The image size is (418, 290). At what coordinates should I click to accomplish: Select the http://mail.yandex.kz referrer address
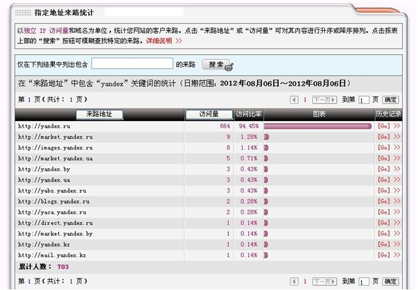(52, 255)
